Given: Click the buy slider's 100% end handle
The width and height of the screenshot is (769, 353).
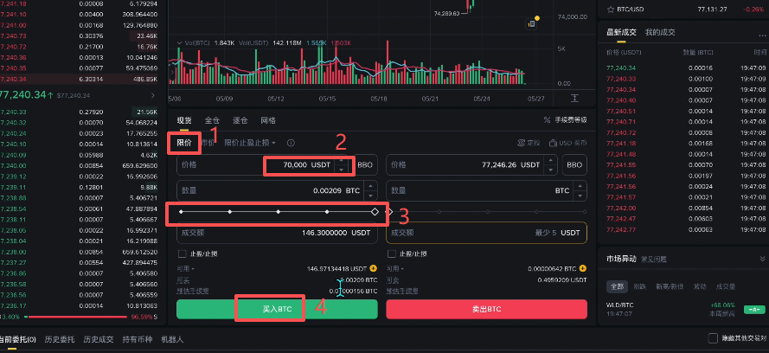Looking at the screenshot, I should [x=375, y=212].
